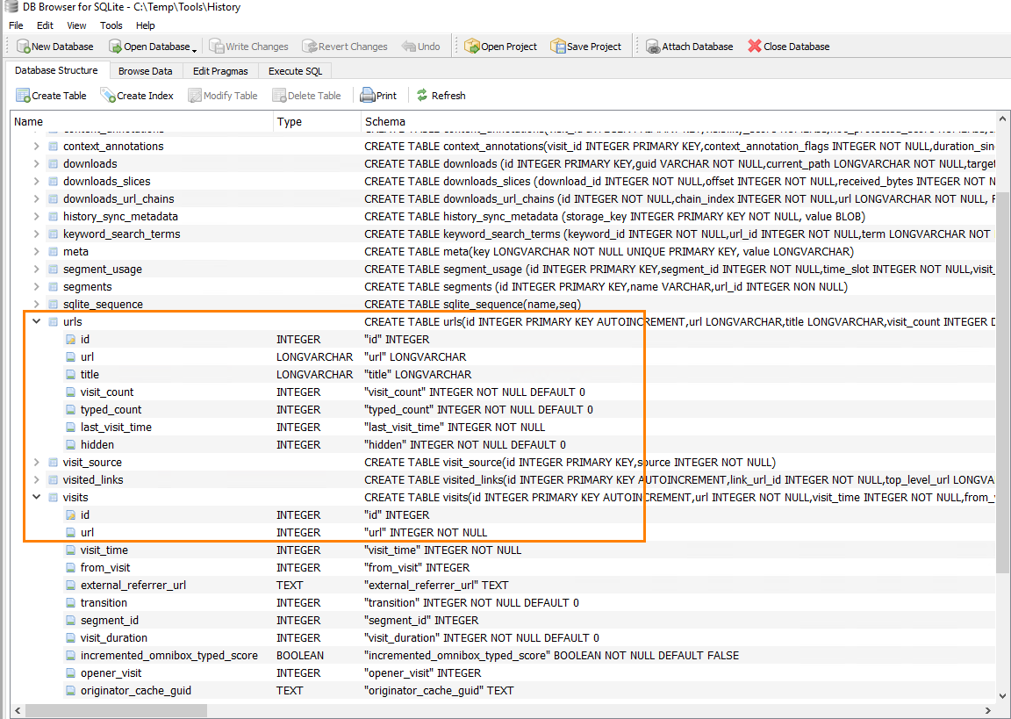Click the green Refresh icon

click(x=422, y=96)
